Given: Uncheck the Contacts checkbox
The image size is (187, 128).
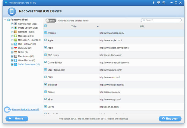Looking at the screenshot, I should [12, 32].
